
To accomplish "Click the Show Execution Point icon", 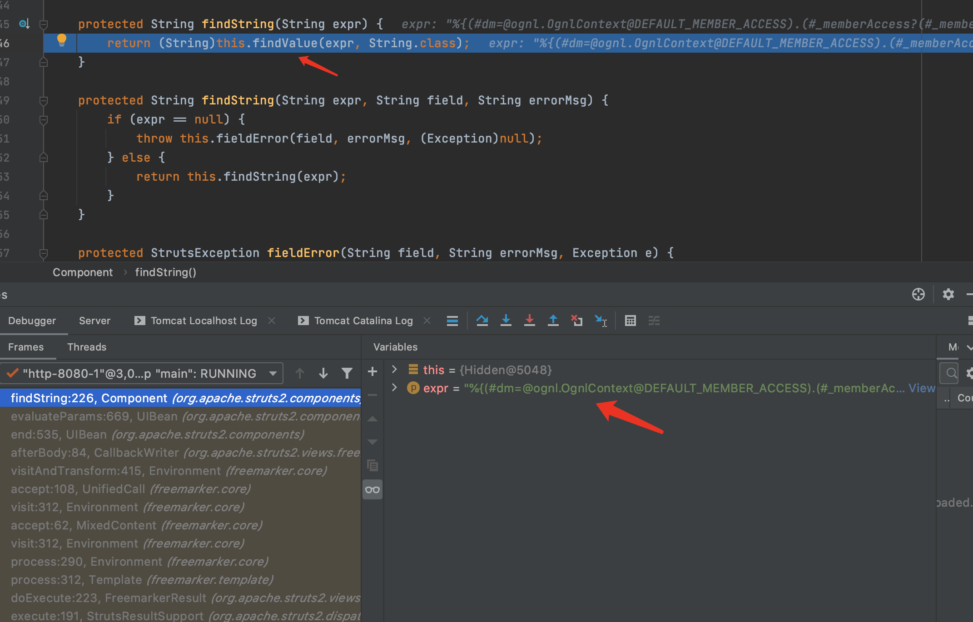I will click(452, 321).
